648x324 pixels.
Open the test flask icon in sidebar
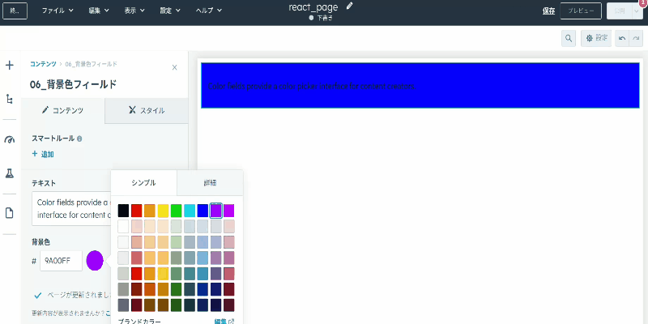coord(9,173)
